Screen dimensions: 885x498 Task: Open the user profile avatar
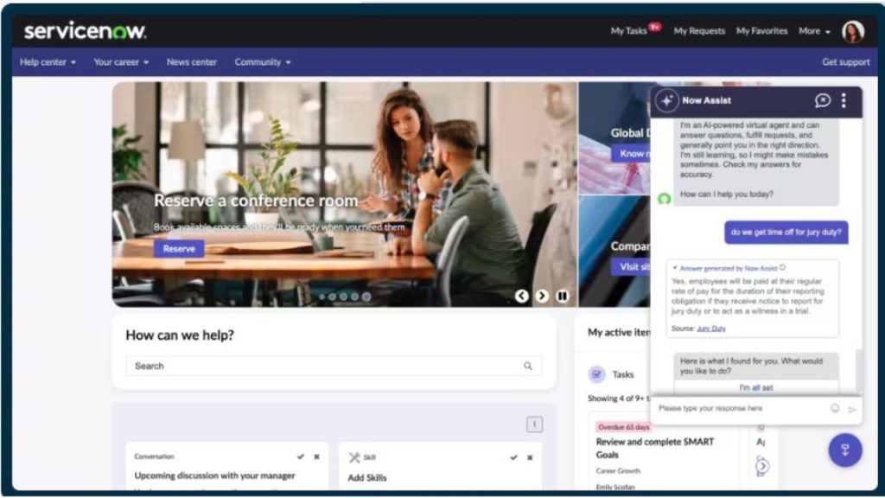coord(853,31)
